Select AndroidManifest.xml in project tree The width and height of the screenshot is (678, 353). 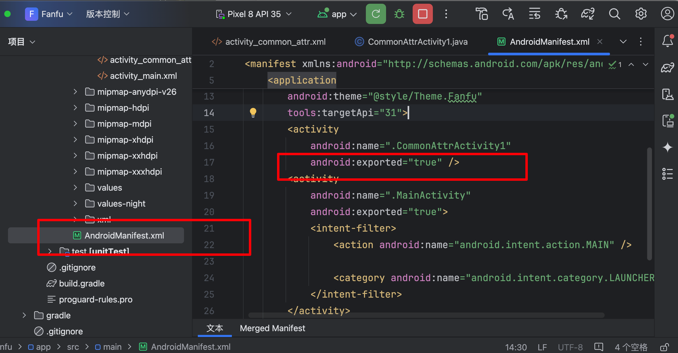119,236
